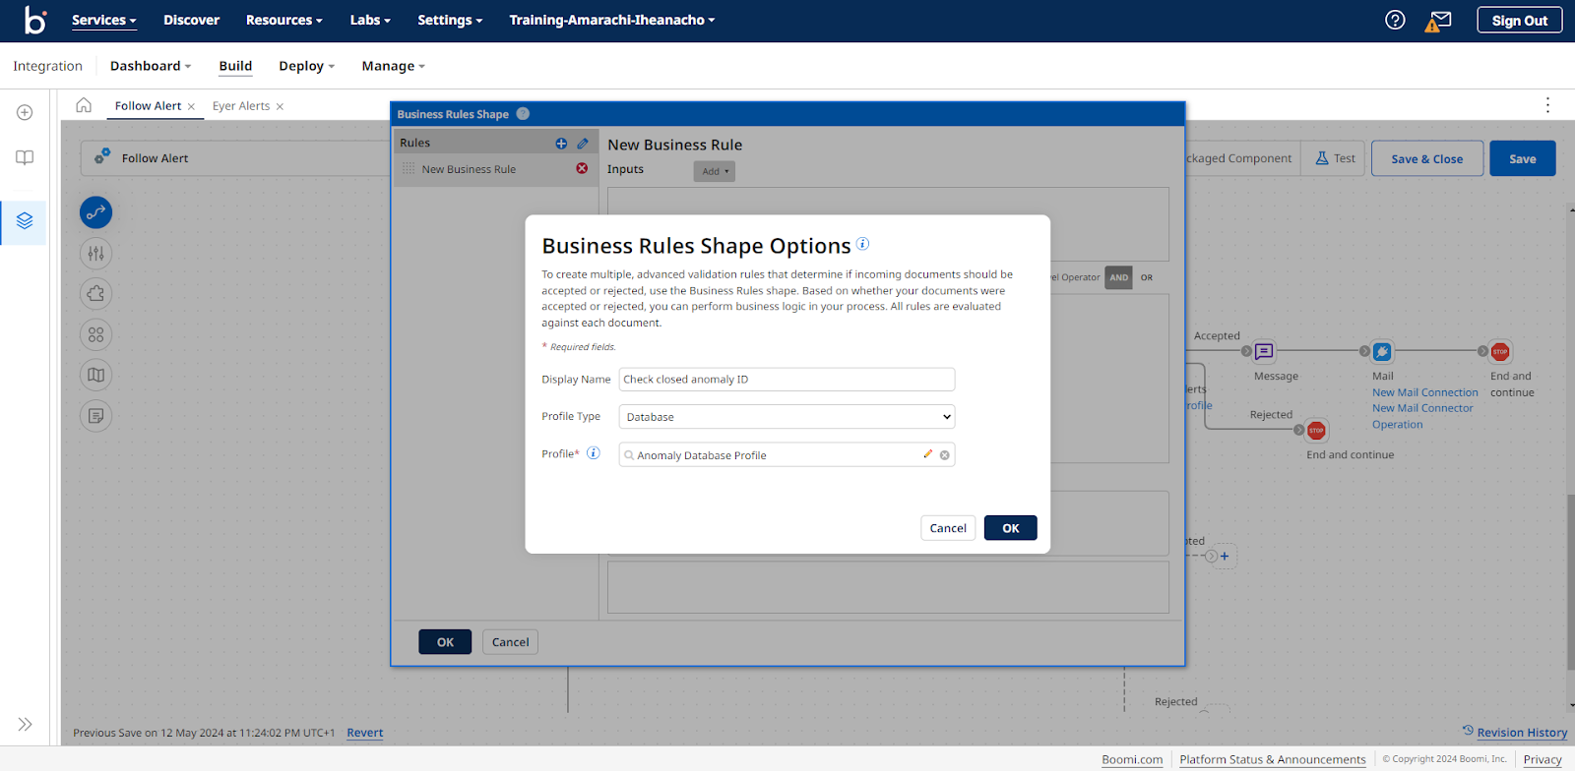The image size is (1575, 771).
Task: Click OK at the bottom of the Business Rules Shape window
Action: 445,642
